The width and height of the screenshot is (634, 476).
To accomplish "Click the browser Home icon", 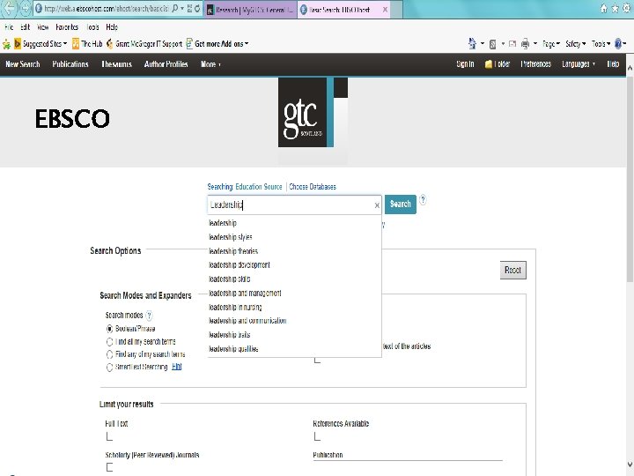I will [604, 9].
